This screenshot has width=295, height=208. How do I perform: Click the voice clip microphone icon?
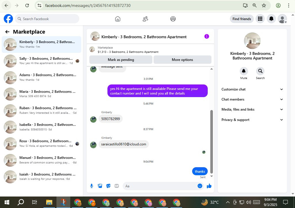(x=92, y=186)
